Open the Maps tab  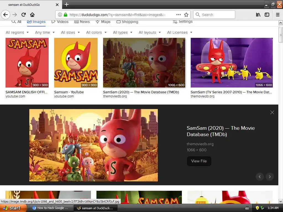(x=103, y=22)
